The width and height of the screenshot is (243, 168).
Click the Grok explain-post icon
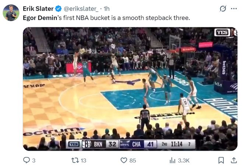(222, 8)
